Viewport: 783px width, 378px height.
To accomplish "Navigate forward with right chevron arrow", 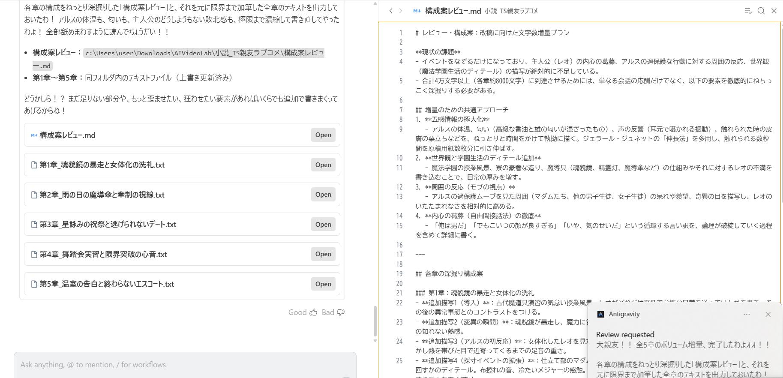I will click(401, 11).
